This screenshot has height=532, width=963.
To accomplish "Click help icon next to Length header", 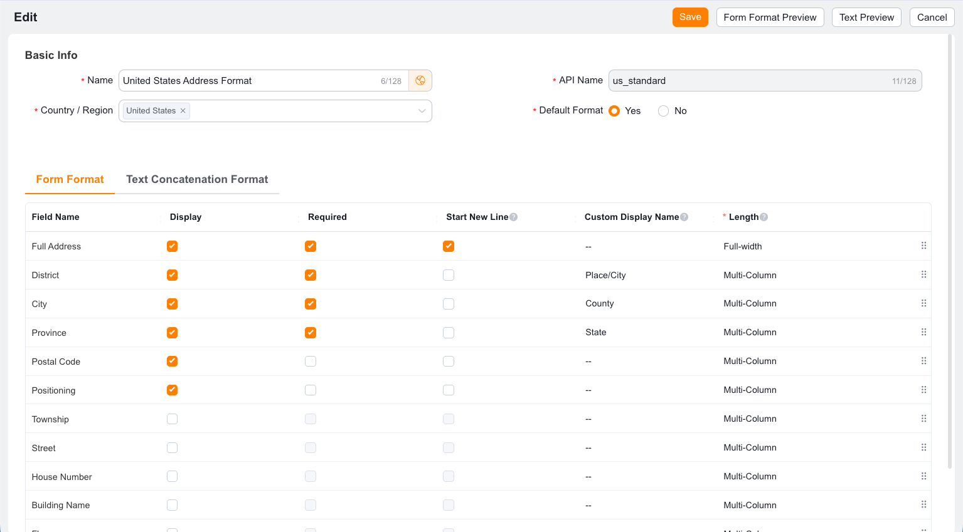I will [x=764, y=217].
